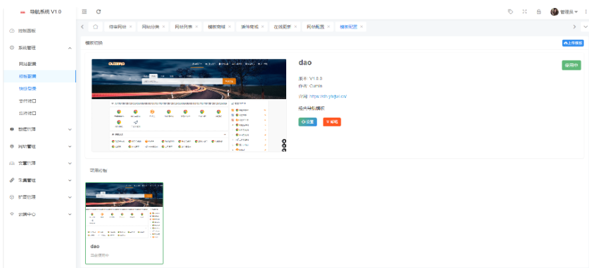Select 网站配置 in the sidebar

[x=27, y=65]
